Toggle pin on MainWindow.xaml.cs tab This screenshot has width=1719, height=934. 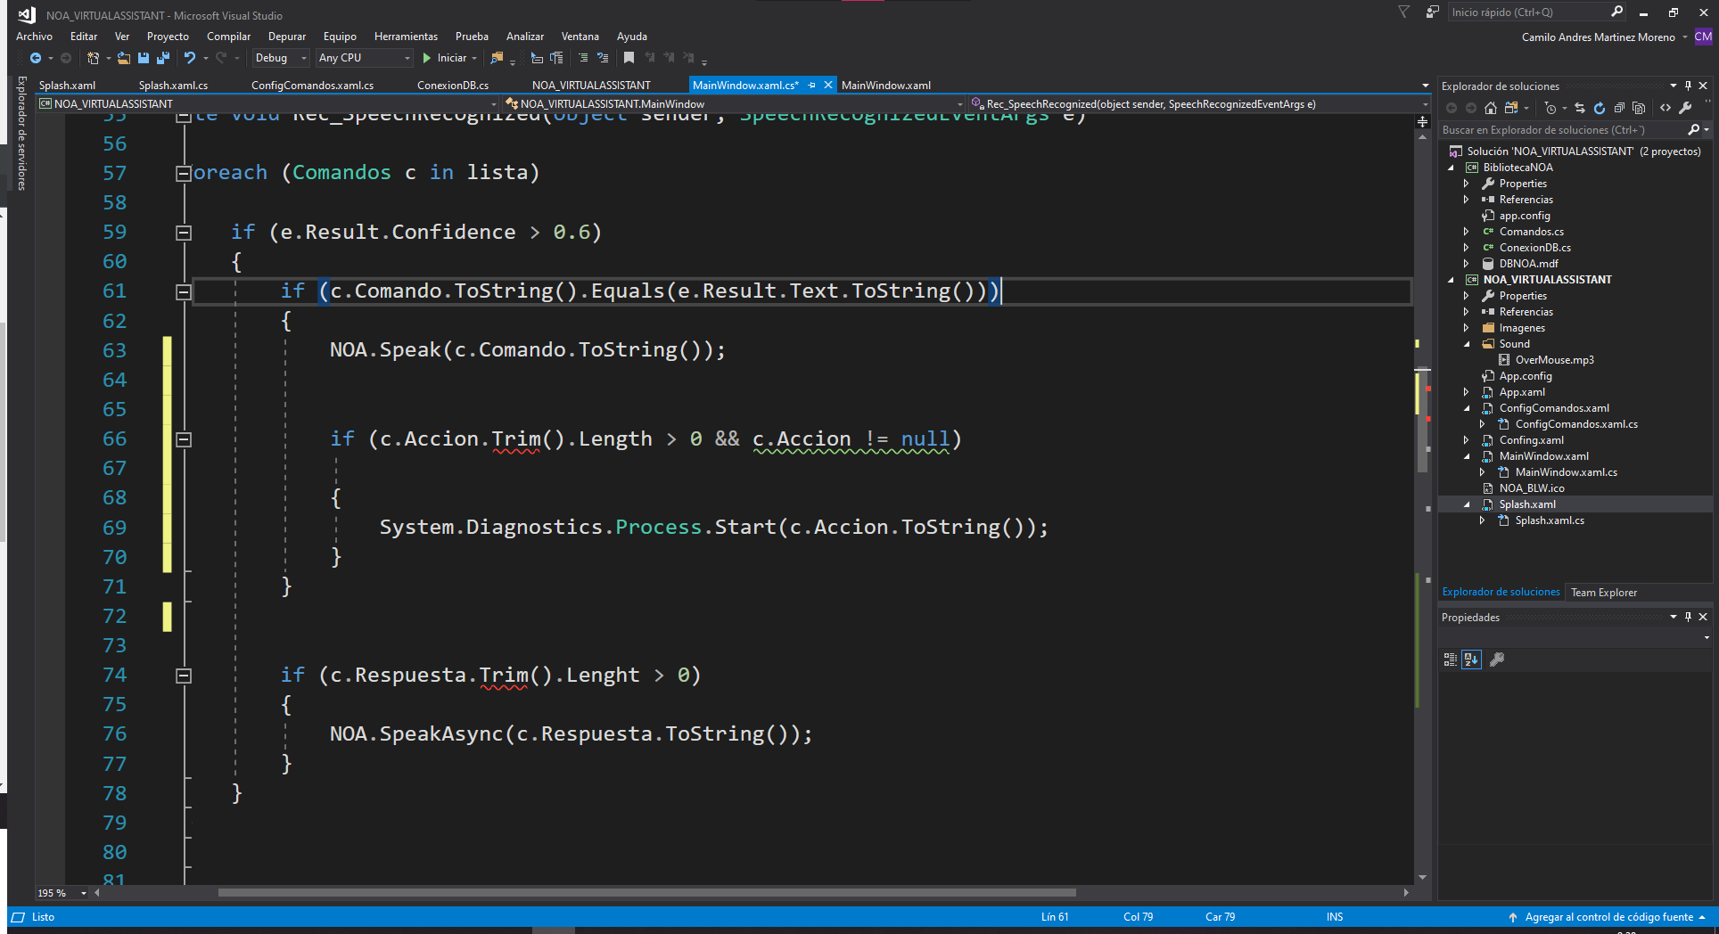point(811,86)
